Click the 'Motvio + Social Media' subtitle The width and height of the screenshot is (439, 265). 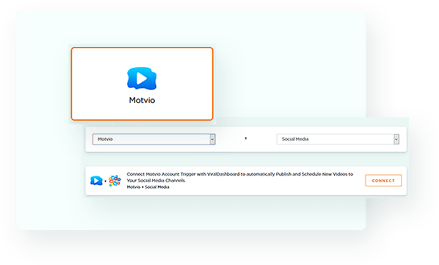click(x=148, y=187)
